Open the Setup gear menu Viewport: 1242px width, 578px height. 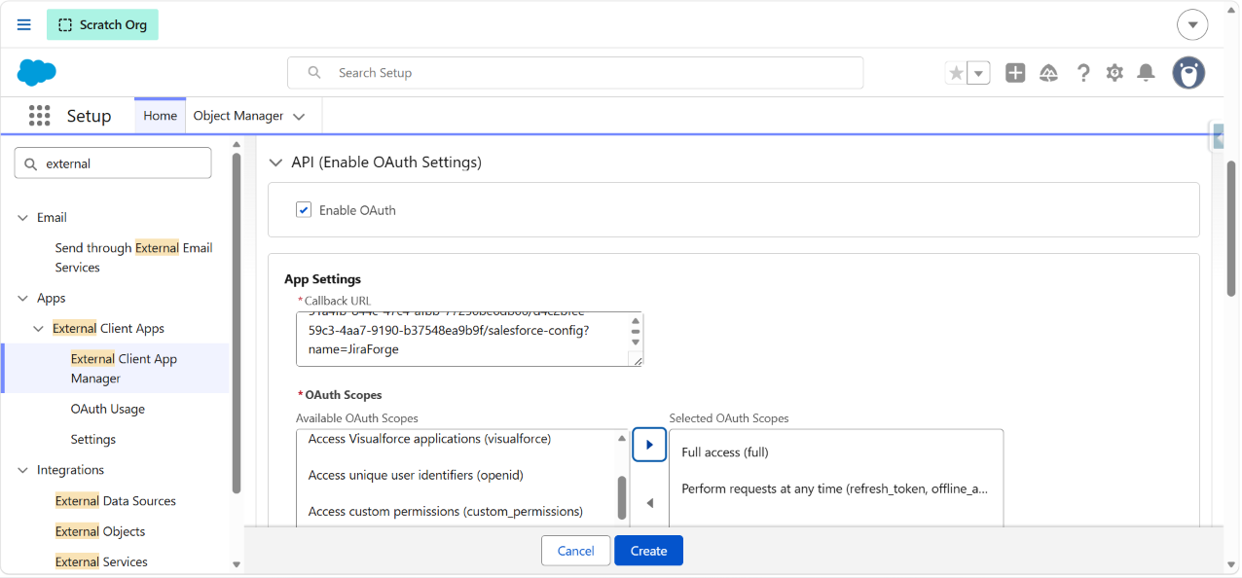point(1114,73)
